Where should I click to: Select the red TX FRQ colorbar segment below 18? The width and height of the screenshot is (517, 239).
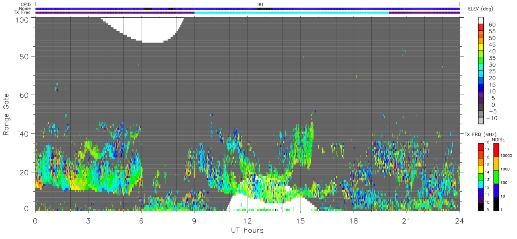(481, 147)
